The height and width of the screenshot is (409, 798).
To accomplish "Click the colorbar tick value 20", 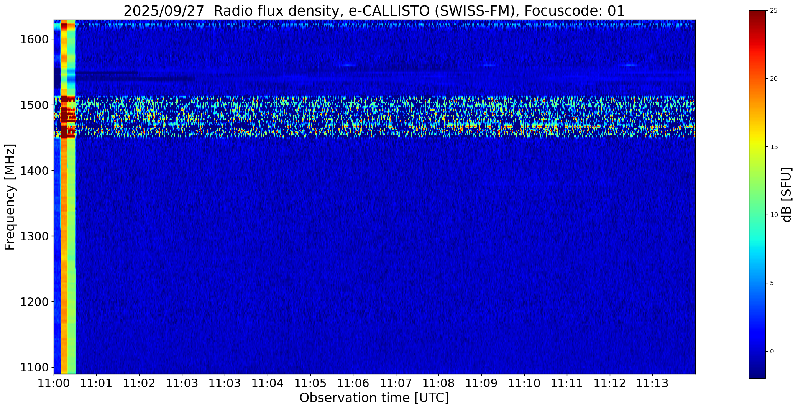I will point(774,79).
